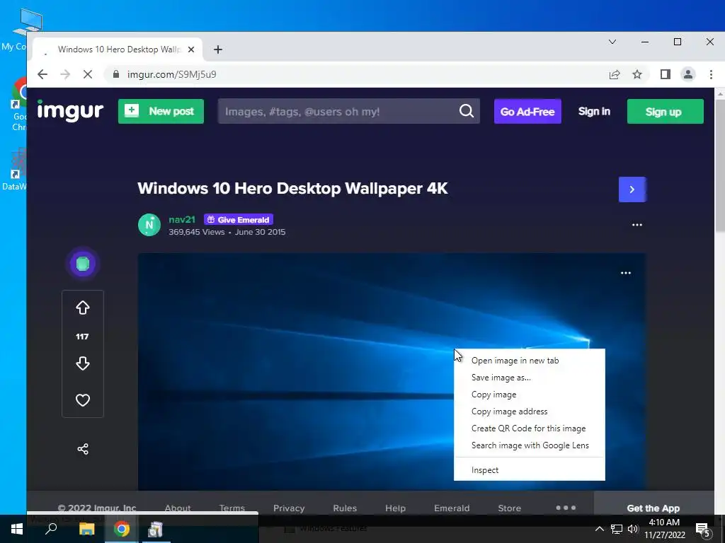Expand footer more-options dots
The width and height of the screenshot is (725, 543).
(x=566, y=508)
